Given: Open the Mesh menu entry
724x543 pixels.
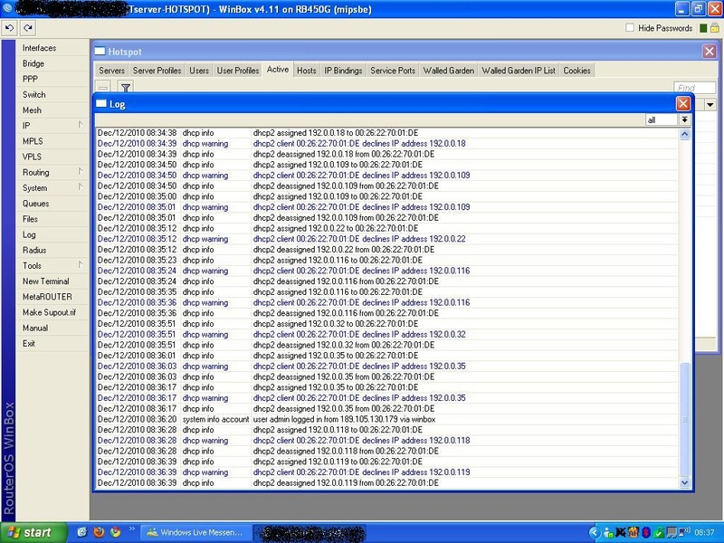Looking at the screenshot, I should [x=32, y=110].
